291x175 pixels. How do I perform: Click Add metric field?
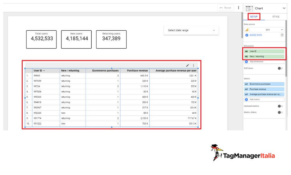[264, 99]
